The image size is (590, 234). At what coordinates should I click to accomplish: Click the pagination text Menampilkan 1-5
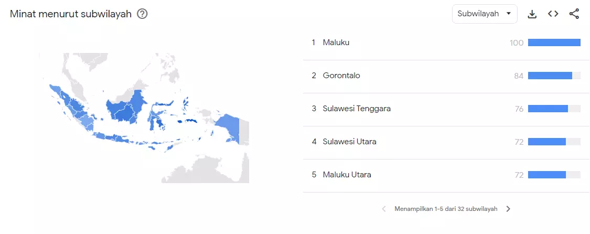pyautogui.click(x=446, y=209)
